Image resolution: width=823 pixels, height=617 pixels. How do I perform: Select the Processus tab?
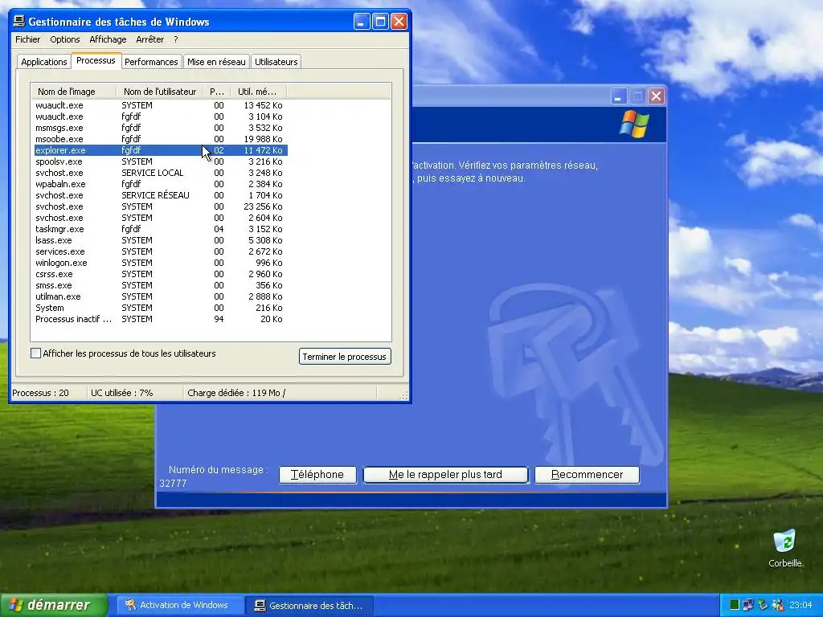point(96,60)
